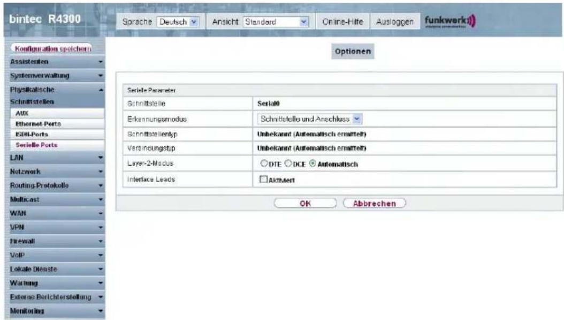Click the Erkennungsmodus label
The image size is (564, 320).
pos(157,119)
